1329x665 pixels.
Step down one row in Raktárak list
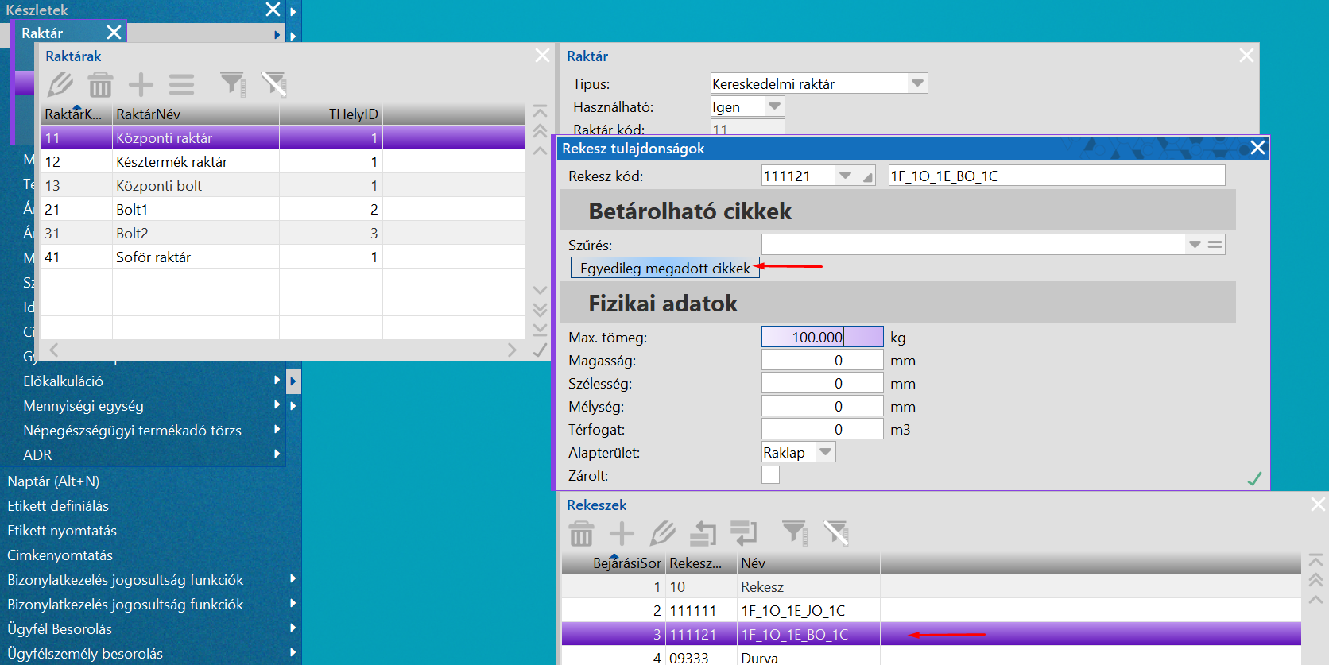(540, 290)
